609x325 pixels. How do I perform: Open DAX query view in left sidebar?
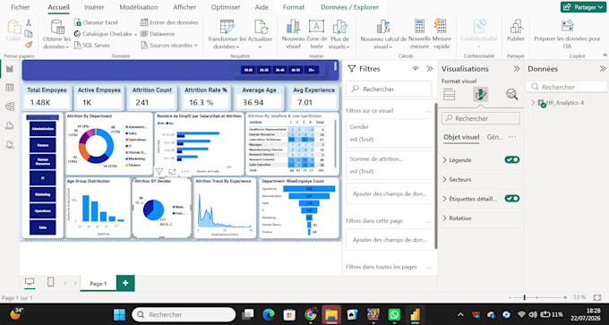coord(10,125)
